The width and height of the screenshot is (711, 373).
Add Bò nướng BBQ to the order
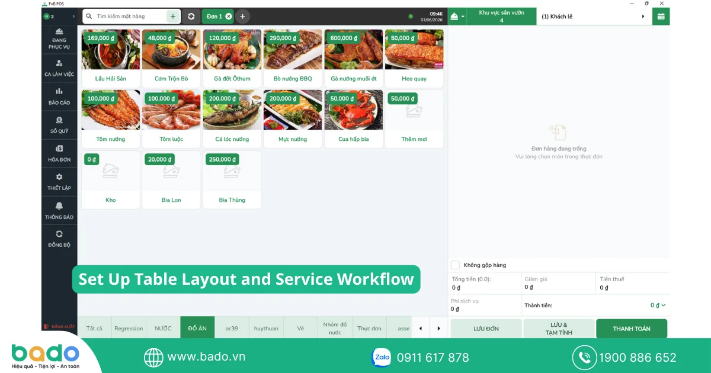[293, 58]
